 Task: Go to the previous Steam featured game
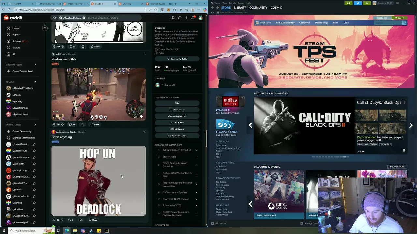coord(250,125)
